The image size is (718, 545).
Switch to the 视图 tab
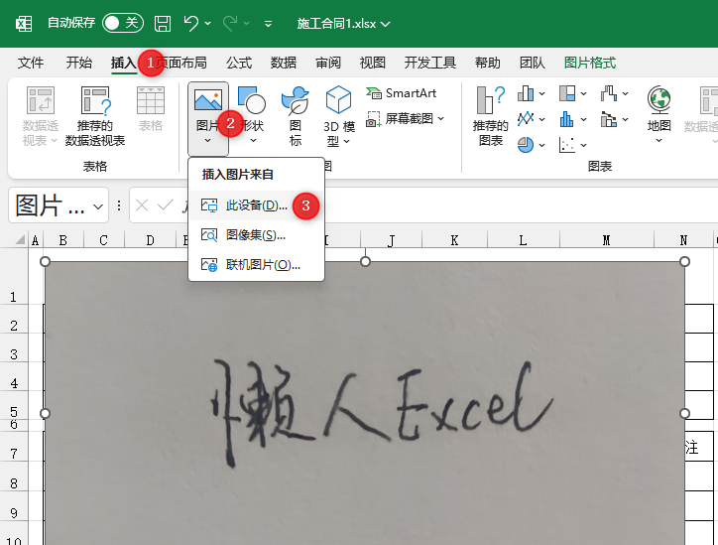(372, 63)
